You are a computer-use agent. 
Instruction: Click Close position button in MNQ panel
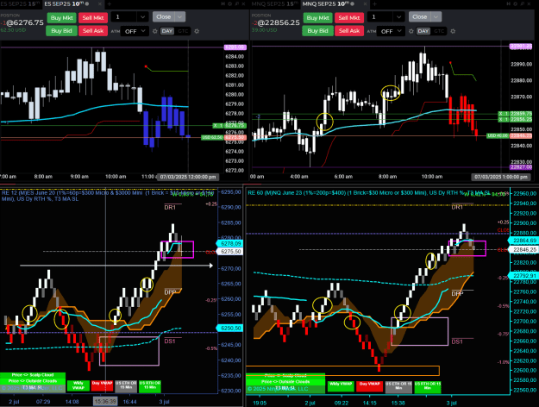[420, 17]
